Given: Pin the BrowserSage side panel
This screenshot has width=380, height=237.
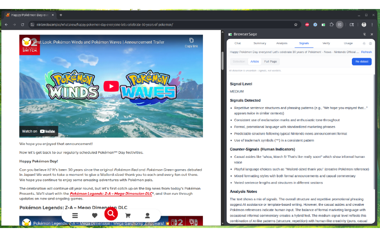Looking at the screenshot, I should [364, 34].
